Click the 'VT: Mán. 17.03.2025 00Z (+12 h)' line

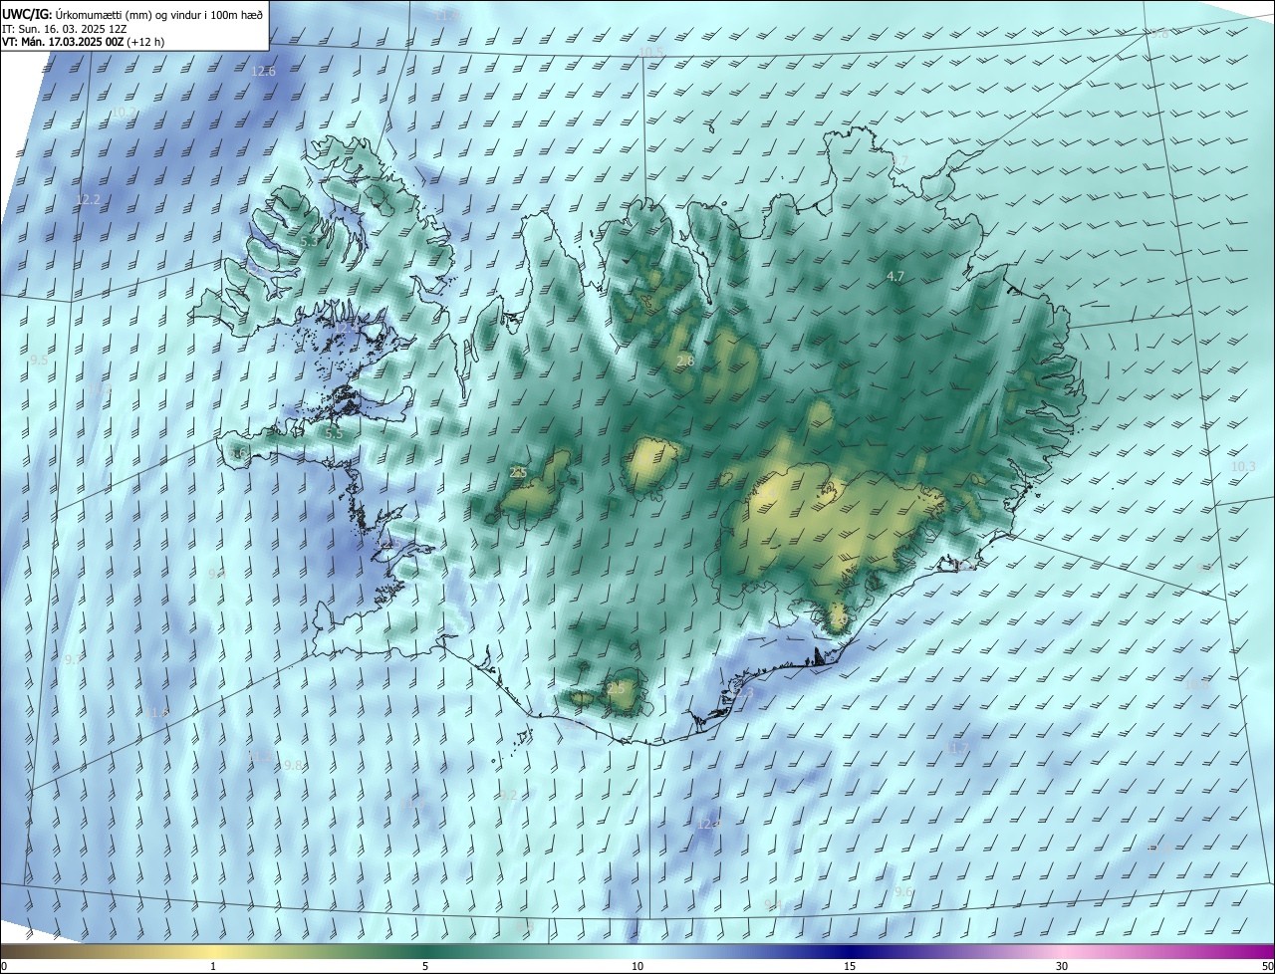pyautogui.click(x=83, y=42)
